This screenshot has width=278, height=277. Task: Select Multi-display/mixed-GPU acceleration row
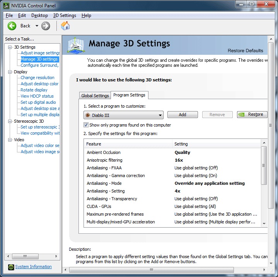tap(172, 222)
